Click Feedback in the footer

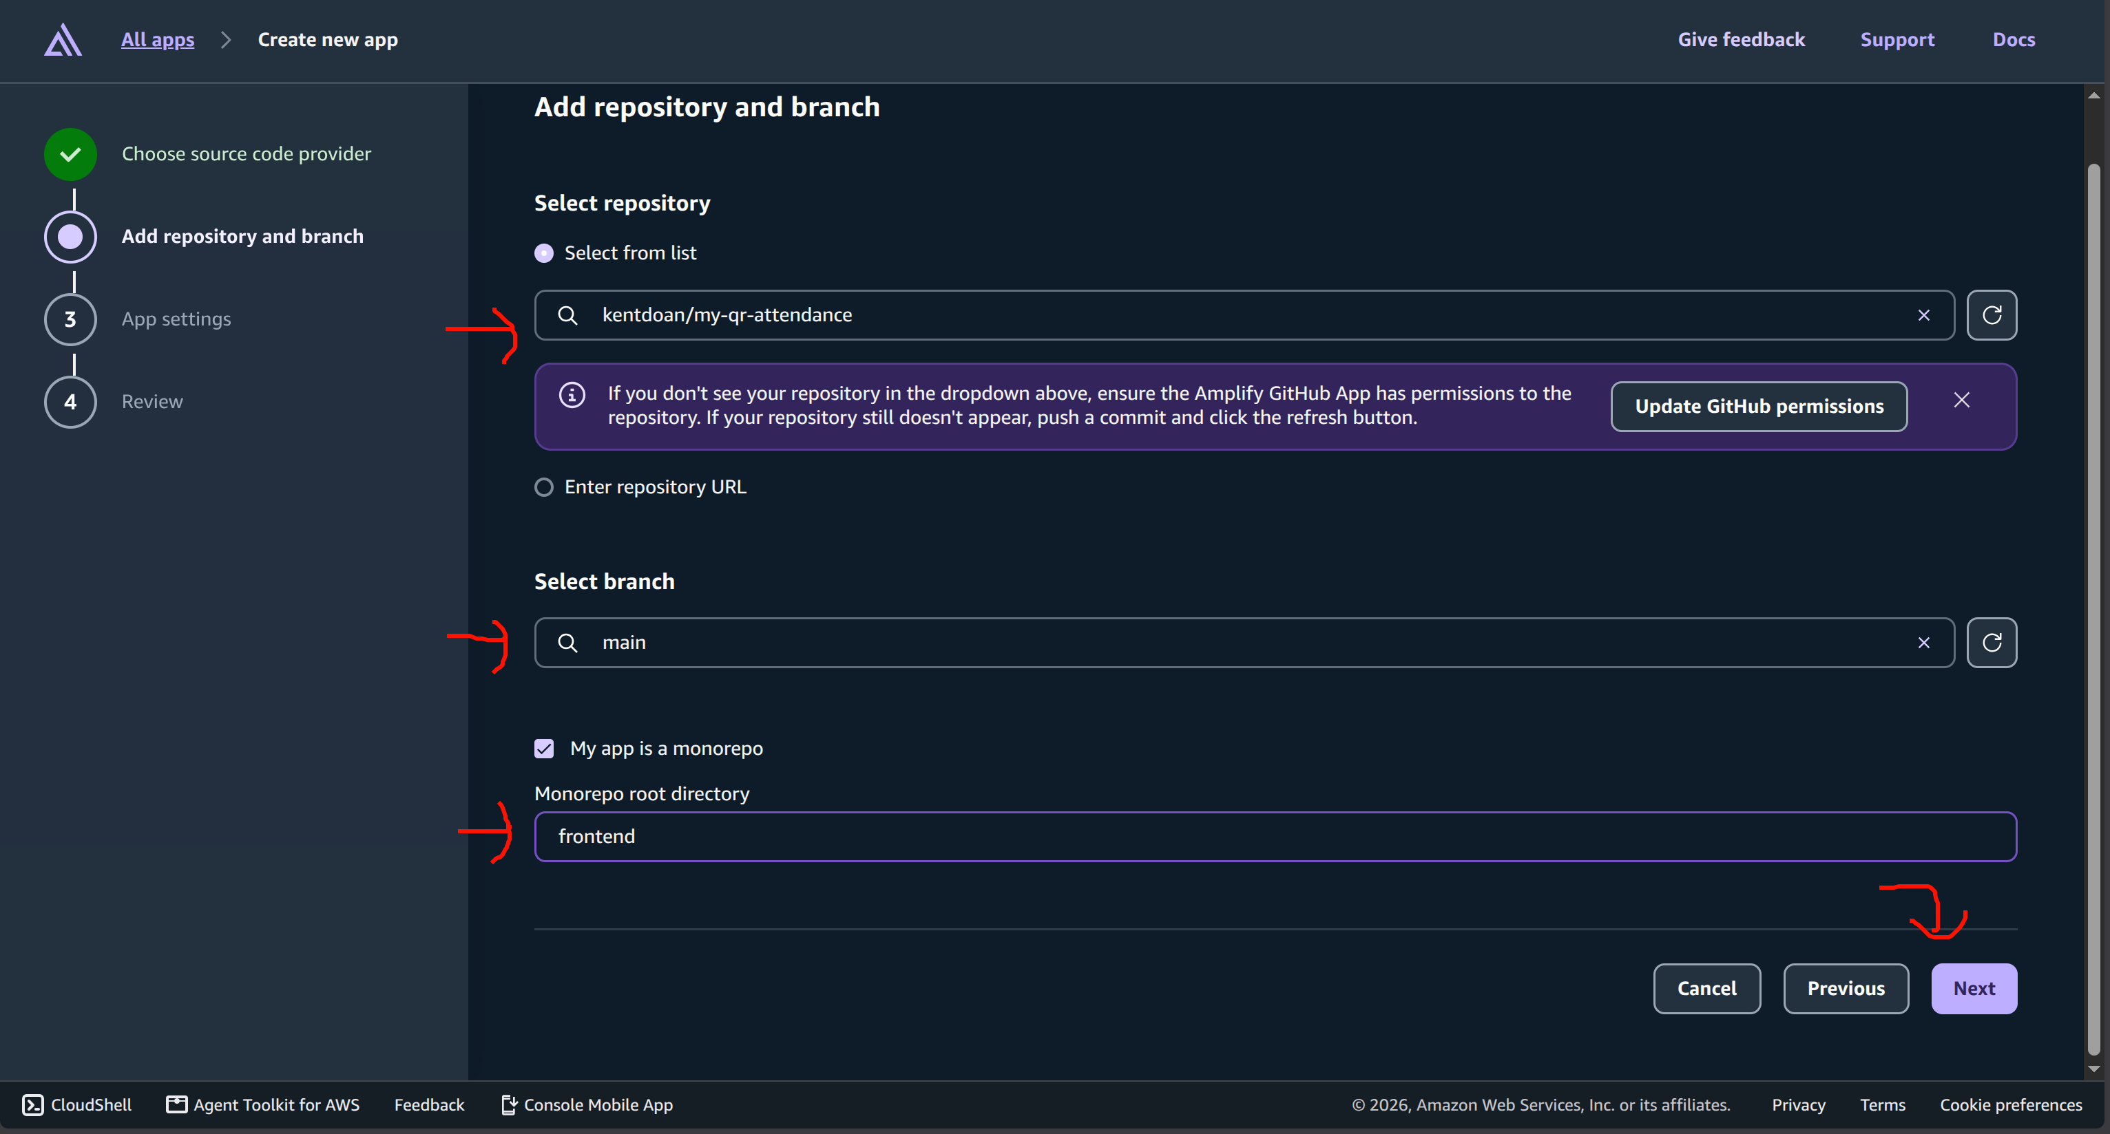click(x=429, y=1104)
